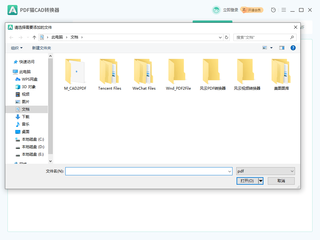Viewport: 320px width, 240px height.
Task: Select the 风云PDF转换器 folder
Action: click(212, 75)
